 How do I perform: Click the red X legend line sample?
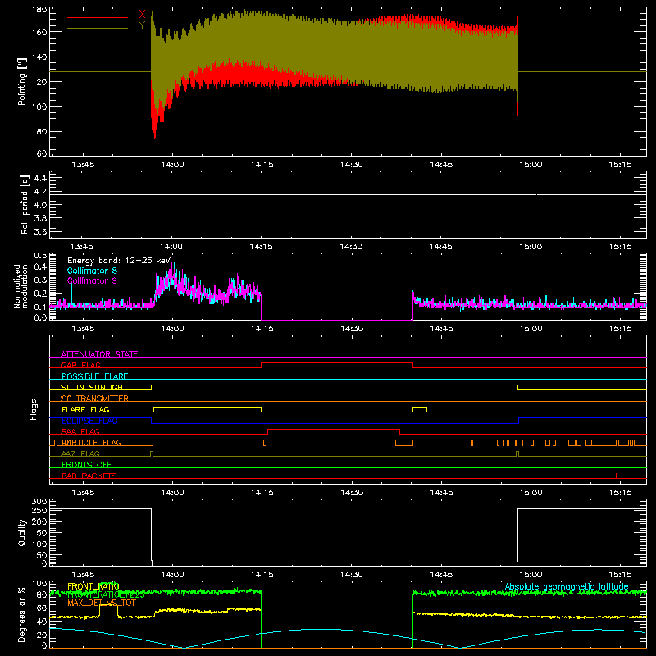coord(98,17)
